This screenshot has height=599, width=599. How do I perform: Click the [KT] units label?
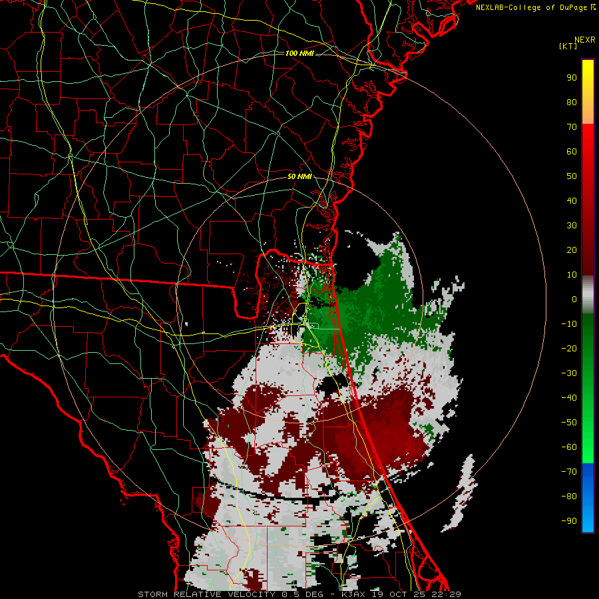point(568,46)
